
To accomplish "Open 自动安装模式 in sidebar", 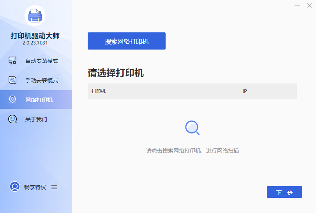I will point(36,61).
